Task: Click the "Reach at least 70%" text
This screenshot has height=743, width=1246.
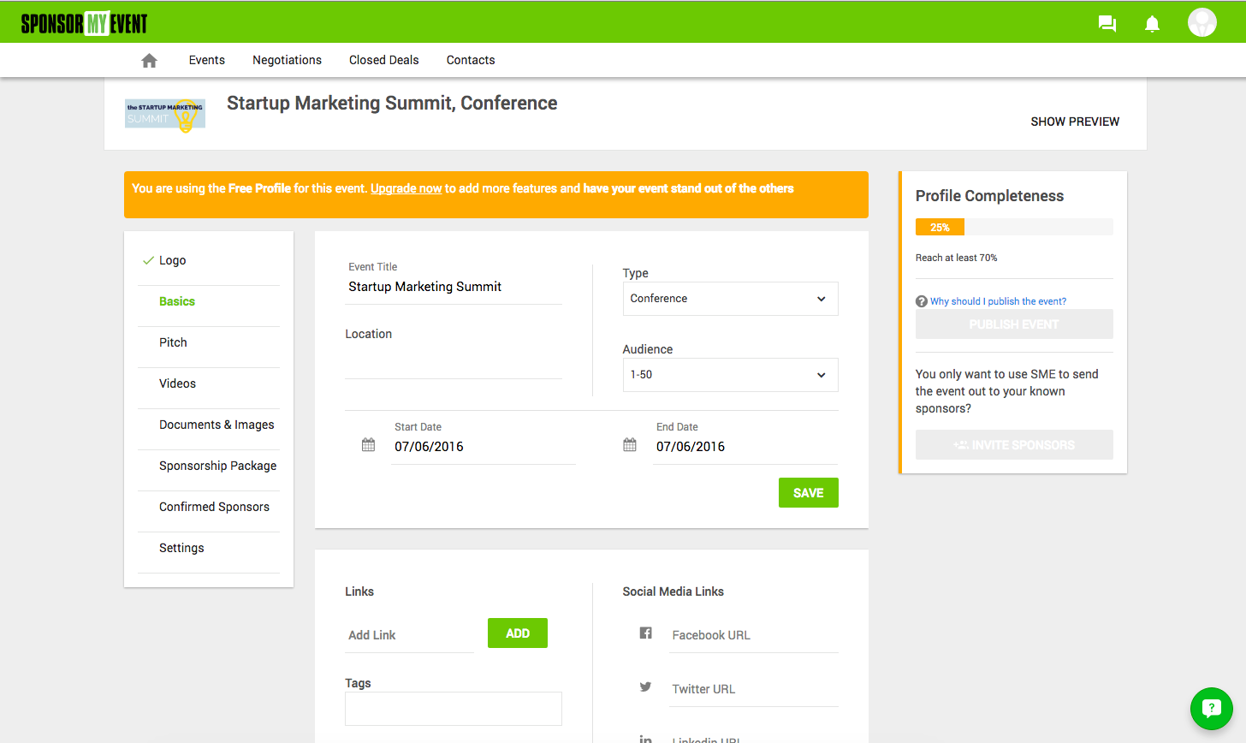Action: point(956,258)
